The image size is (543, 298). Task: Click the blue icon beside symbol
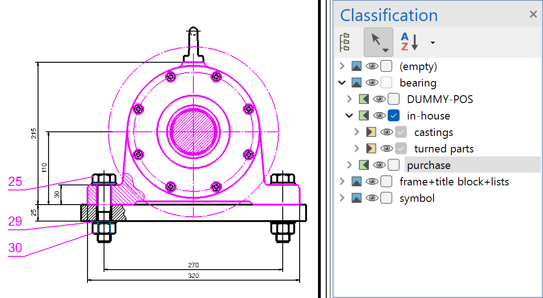coord(357,198)
